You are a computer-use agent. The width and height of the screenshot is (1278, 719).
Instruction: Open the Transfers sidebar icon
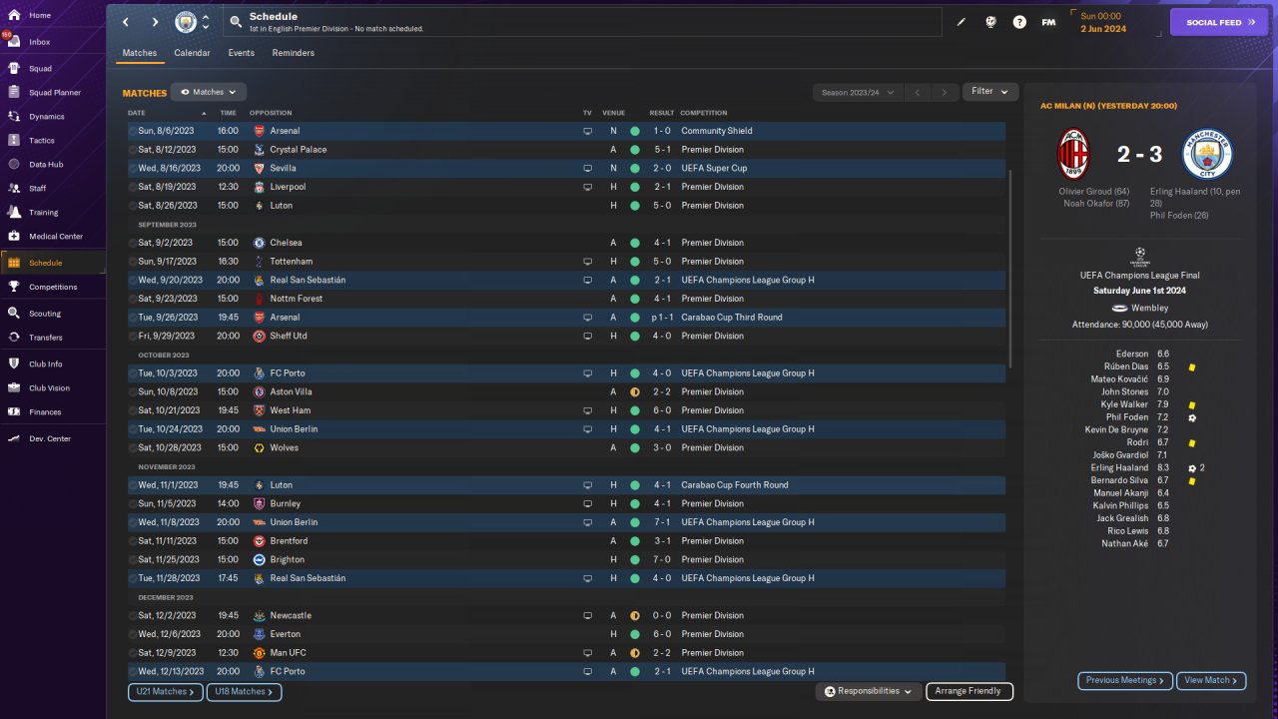tap(15, 338)
